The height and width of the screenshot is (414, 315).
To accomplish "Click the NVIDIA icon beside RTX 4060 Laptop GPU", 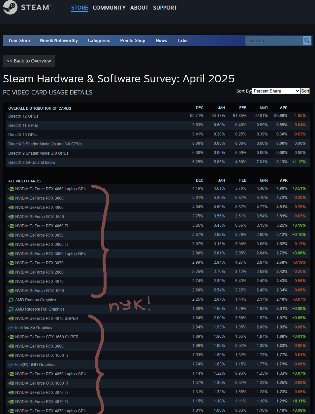I will [x=11, y=189].
